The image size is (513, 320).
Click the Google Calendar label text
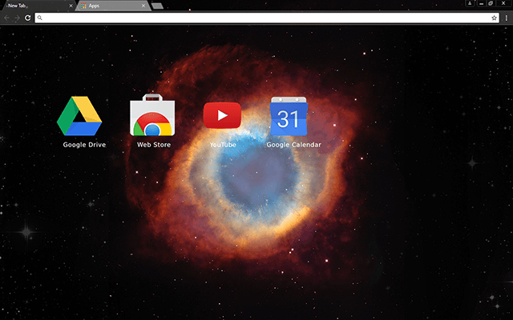pyautogui.click(x=293, y=145)
